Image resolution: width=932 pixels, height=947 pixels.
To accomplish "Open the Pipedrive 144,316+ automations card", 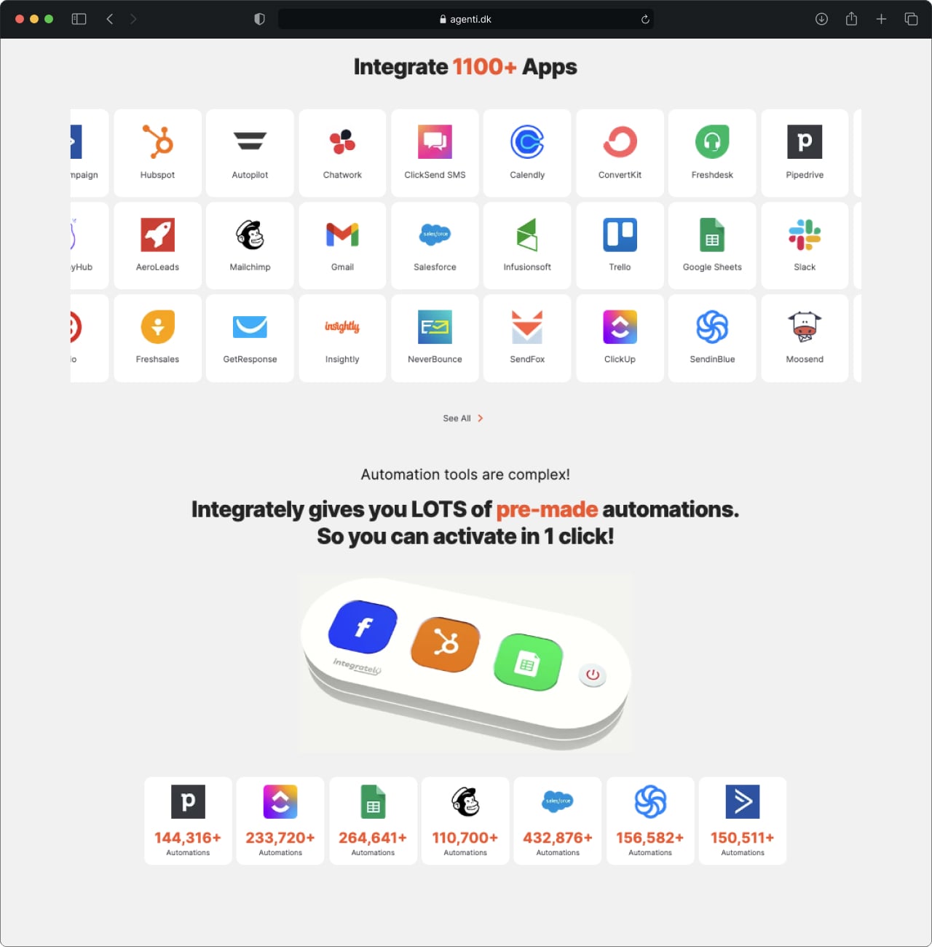I will [188, 821].
